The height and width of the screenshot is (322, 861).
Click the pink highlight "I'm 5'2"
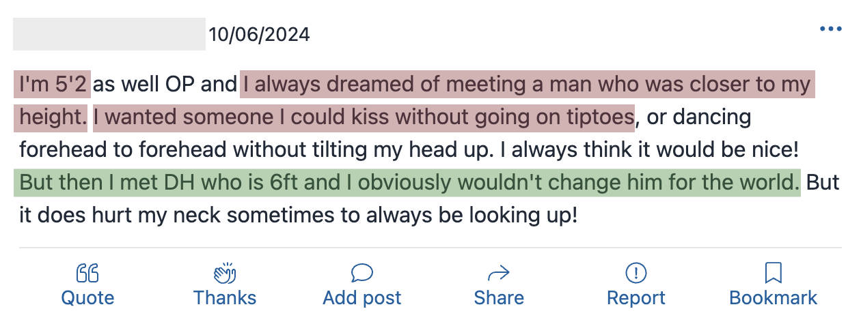[53, 85]
